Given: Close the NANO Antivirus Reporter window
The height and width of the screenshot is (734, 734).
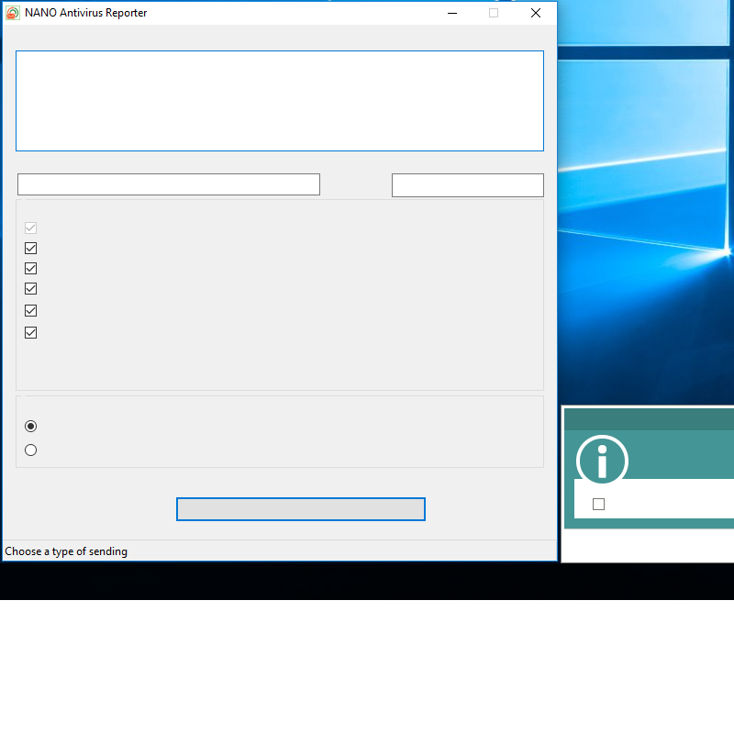Looking at the screenshot, I should (536, 13).
